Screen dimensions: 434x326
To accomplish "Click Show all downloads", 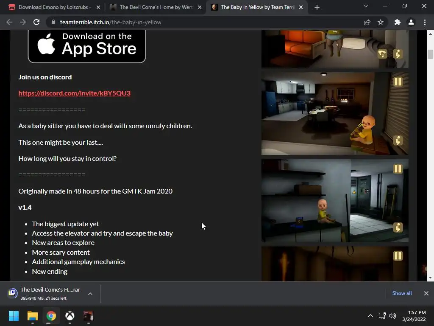I will tap(402, 293).
